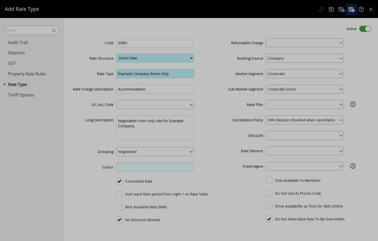Open the Discount dropdown

[x=305, y=136]
